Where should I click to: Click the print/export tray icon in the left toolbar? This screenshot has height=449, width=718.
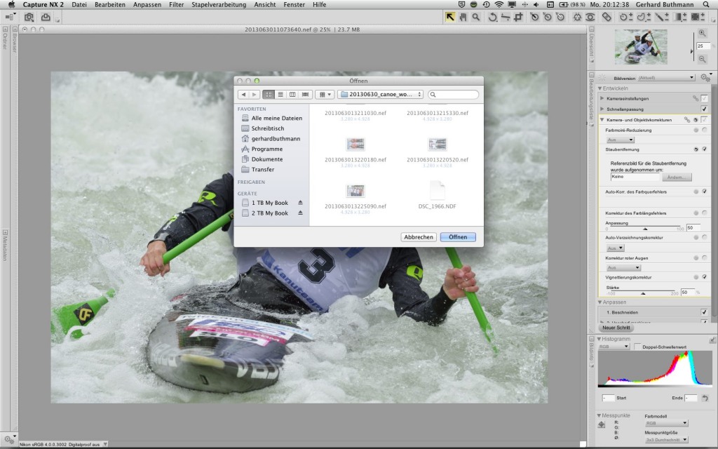(x=46, y=18)
